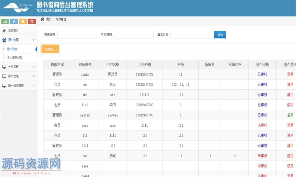Viewport: 296px width, 177px height.
Task: Click the 用户名称 column header
Action: coord(113,65)
